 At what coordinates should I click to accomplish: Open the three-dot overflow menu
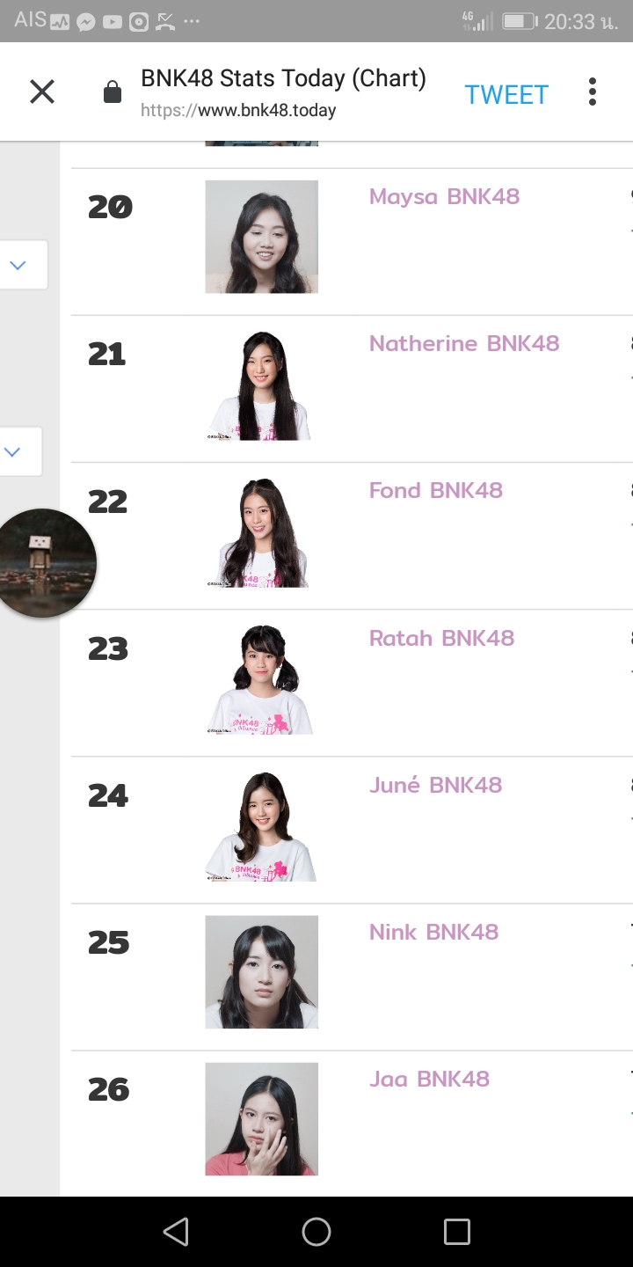tap(593, 92)
